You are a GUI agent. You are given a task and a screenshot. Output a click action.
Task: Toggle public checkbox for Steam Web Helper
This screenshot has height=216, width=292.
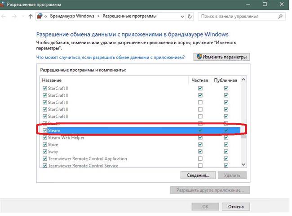(226, 137)
